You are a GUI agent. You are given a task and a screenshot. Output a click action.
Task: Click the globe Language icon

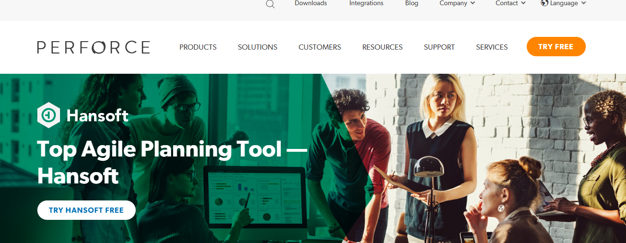(x=544, y=3)
